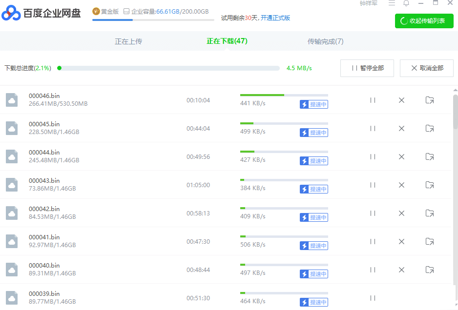Open folder location for 000045.bin
This screenshot has width=458, height=310.
(x=430, y=129)
